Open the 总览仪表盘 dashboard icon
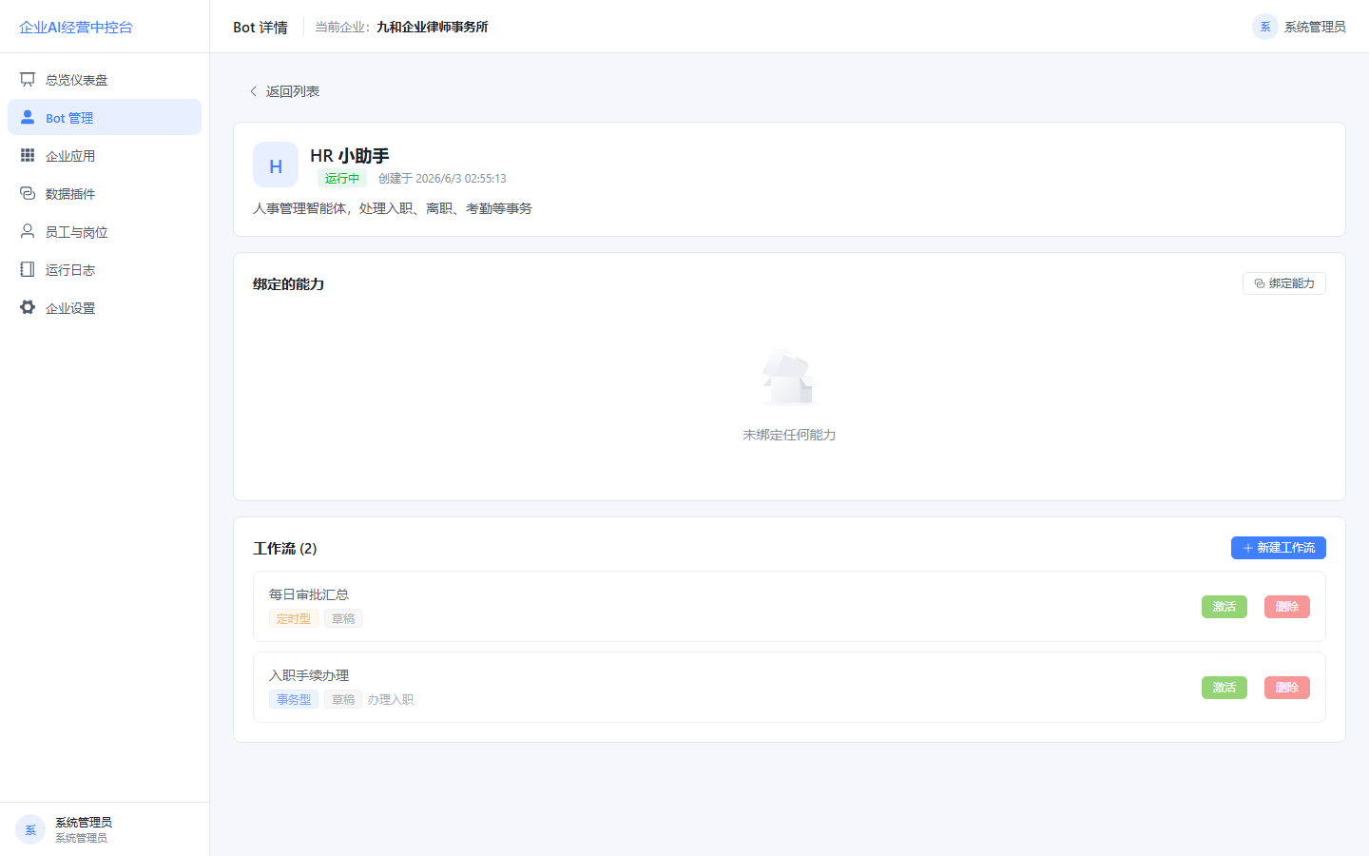Image resolution: width=1369 pixels, height=856 pixels. pyautogui.click(x=28, y=80)
